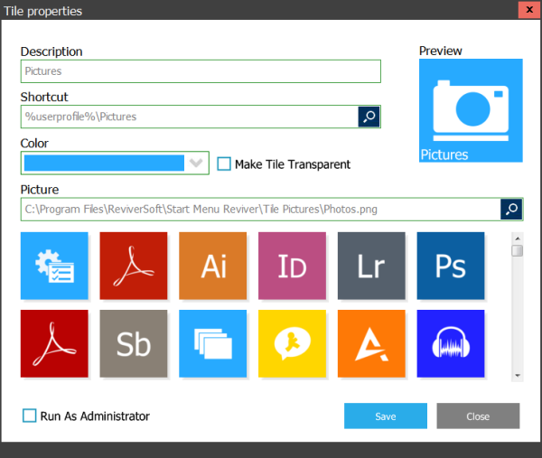Screen dimensions: 542x458
Task: Choose the orange letter A tile icon
Action: click(371, 343)
